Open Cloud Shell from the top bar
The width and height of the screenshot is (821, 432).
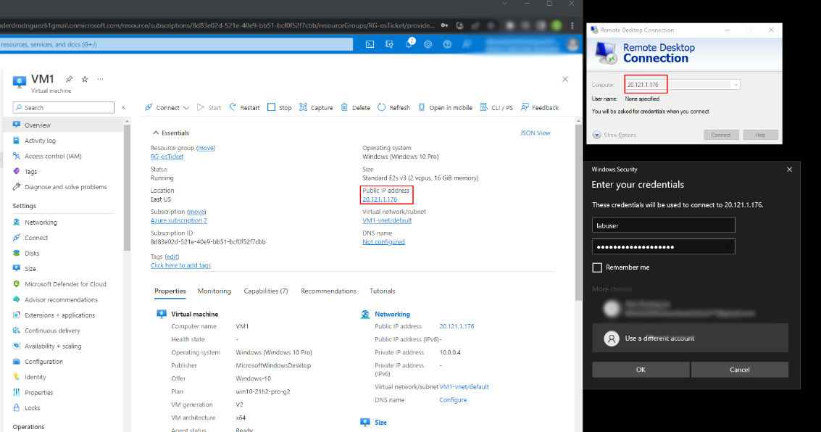point(370,44)
